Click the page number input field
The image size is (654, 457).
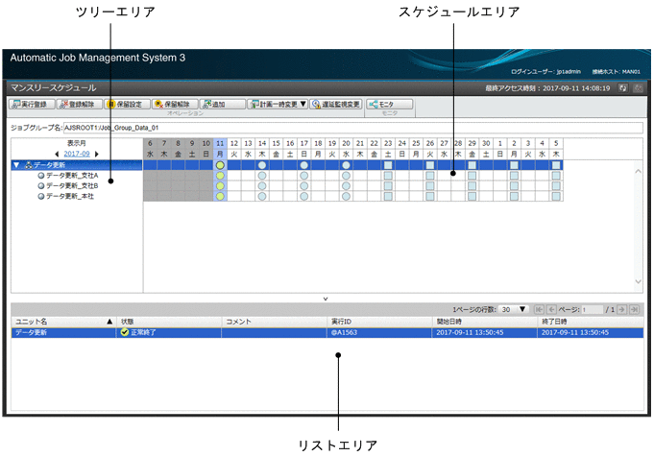click(593, 309)
